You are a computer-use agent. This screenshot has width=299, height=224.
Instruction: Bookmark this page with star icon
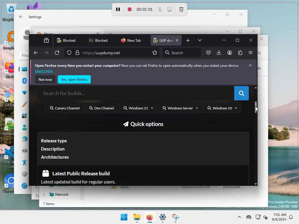click(155, 53)
